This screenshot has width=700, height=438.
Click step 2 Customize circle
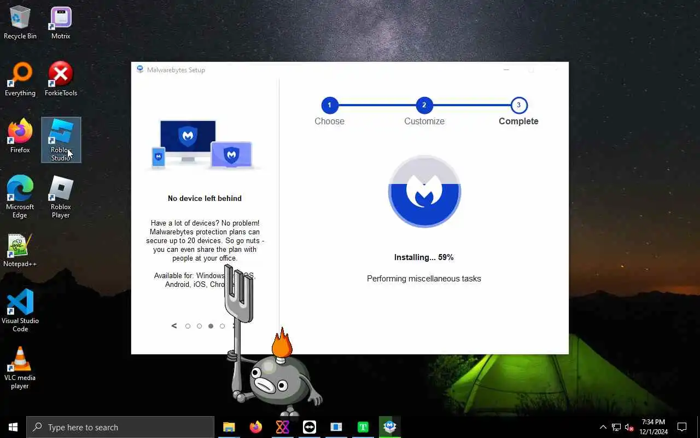pyautogui.click(x=424, y=105)
